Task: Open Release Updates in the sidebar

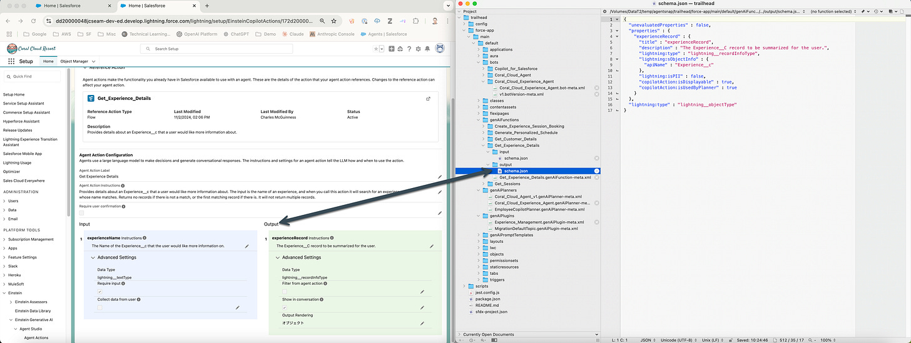Action: pos(17,130)
